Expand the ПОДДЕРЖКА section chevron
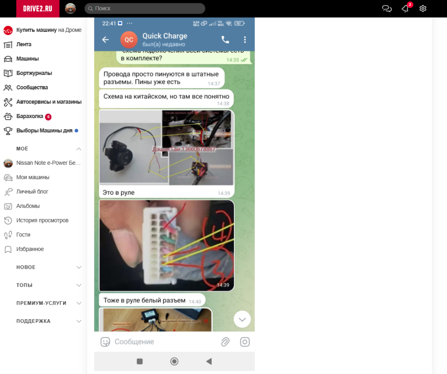This screenshot has height=374, width=447. click(x=79, y=321)
